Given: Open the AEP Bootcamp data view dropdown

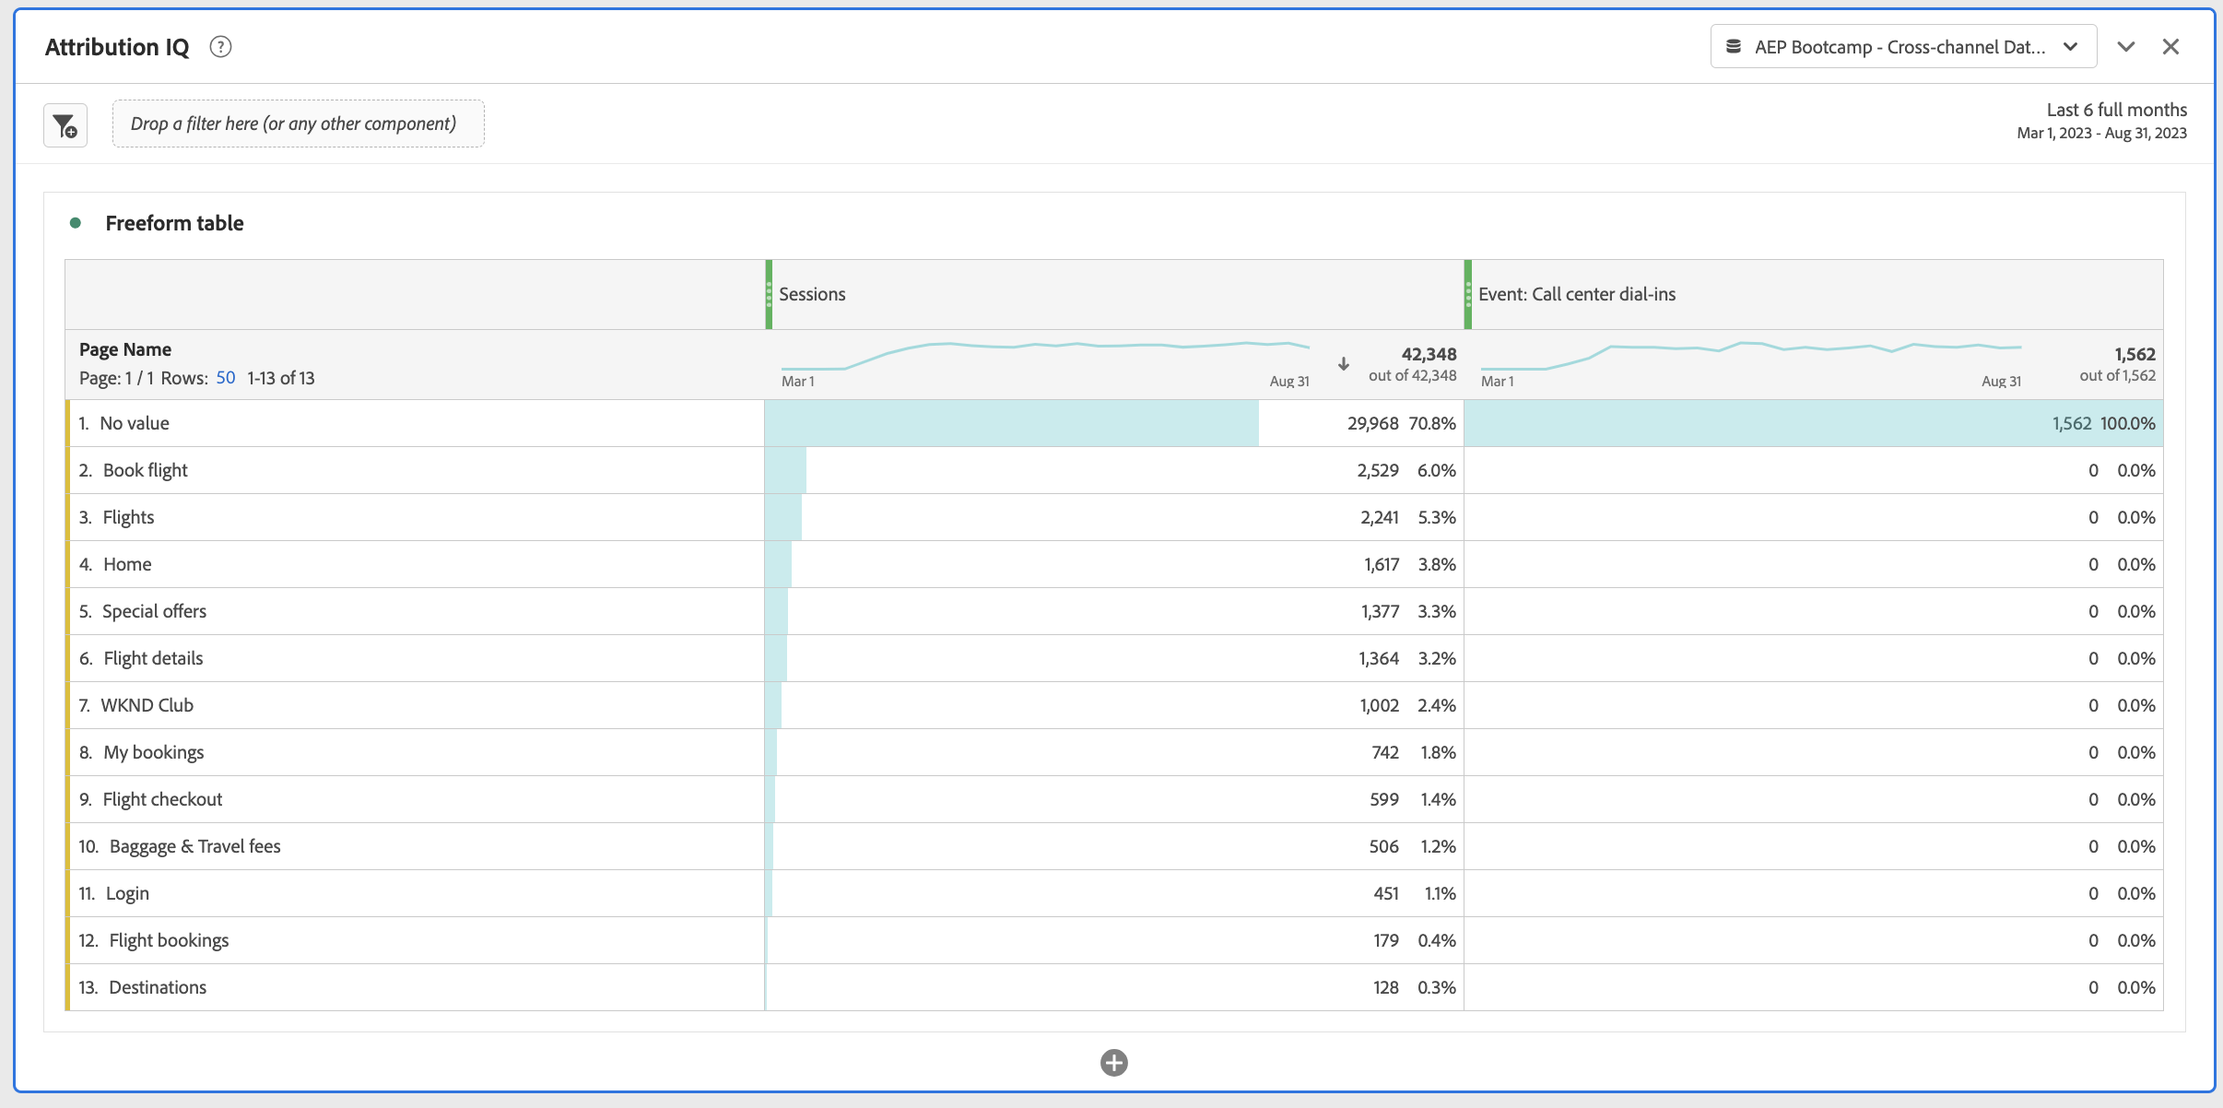Looking at the screenshot, I should [x=1903, y=47].
